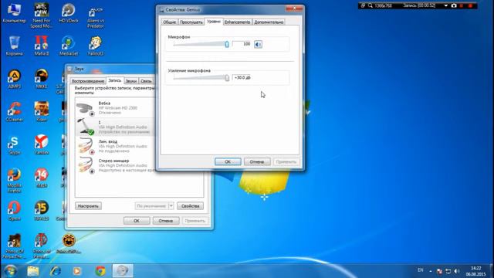
Task: Open the Advanced tab in Properties
Action: (269, 22)
